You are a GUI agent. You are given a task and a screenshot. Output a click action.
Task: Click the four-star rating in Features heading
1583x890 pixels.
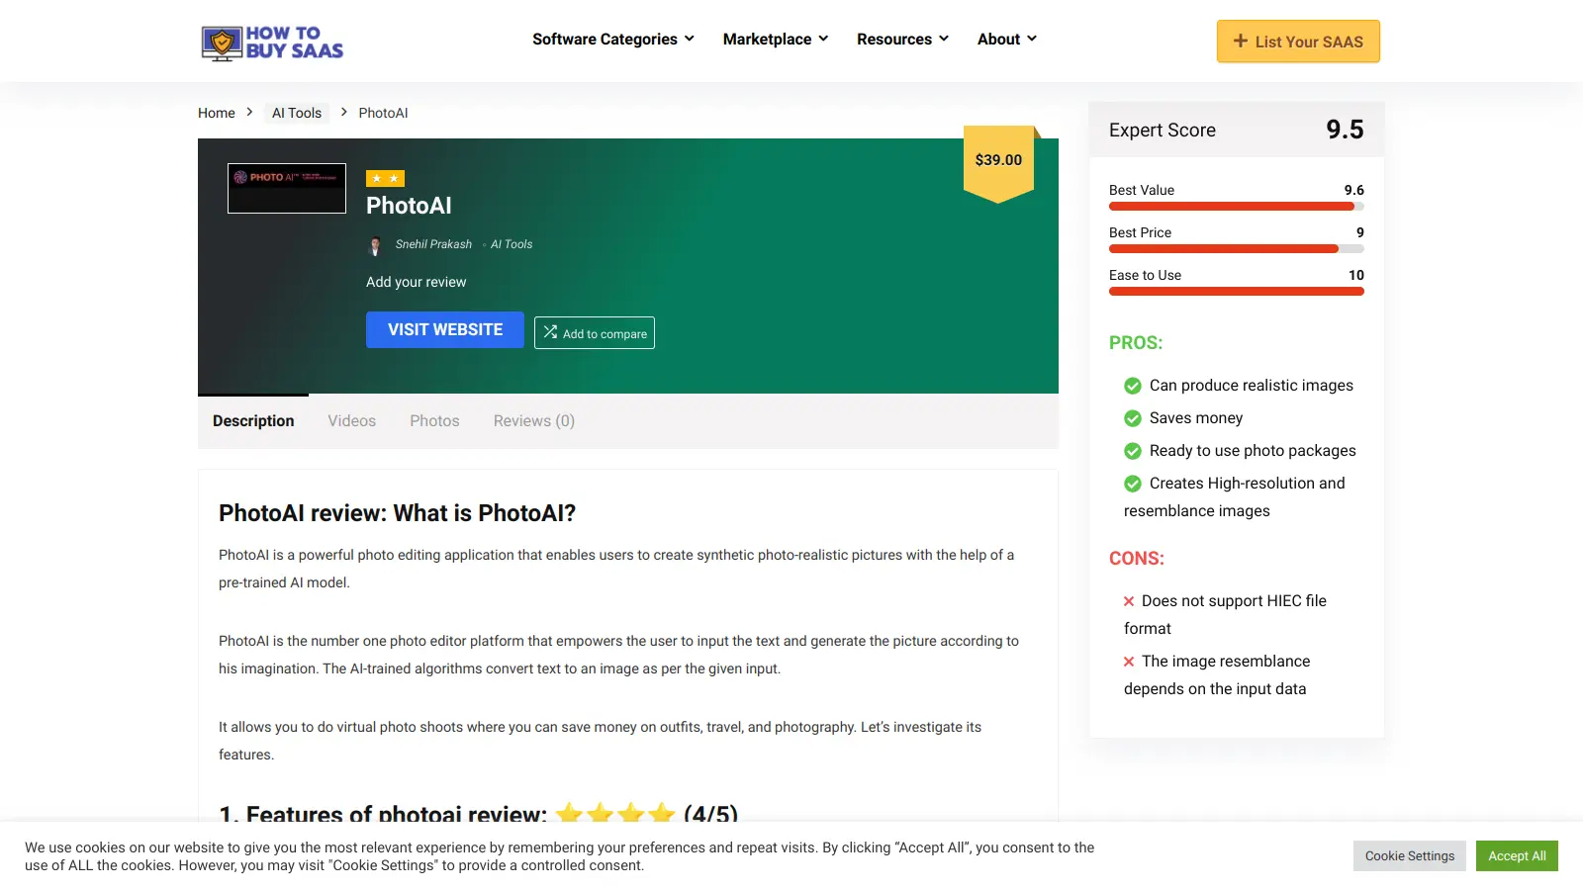(x=614, y=814)
